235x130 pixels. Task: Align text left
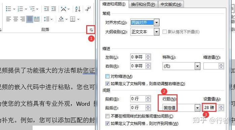[x=8, y=19]
